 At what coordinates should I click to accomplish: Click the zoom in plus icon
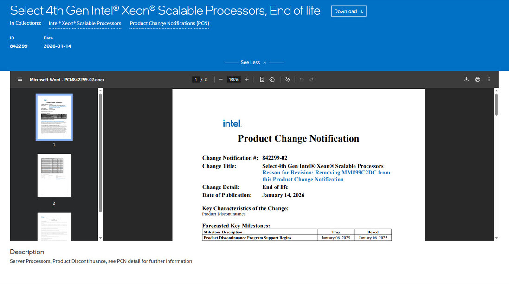pos(247,79)
